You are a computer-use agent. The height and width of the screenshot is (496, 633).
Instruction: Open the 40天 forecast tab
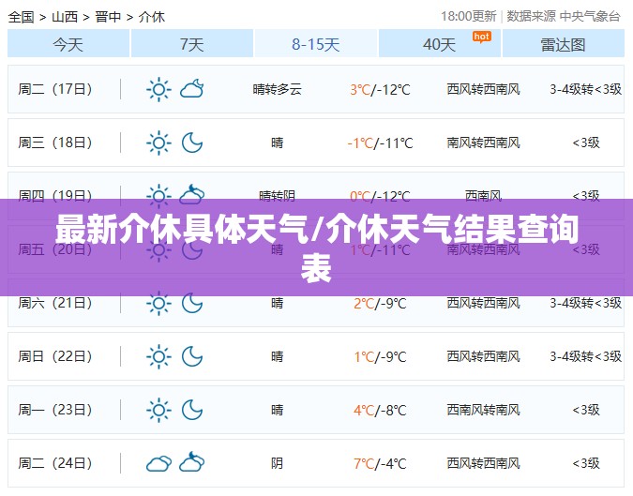[440, 43]
